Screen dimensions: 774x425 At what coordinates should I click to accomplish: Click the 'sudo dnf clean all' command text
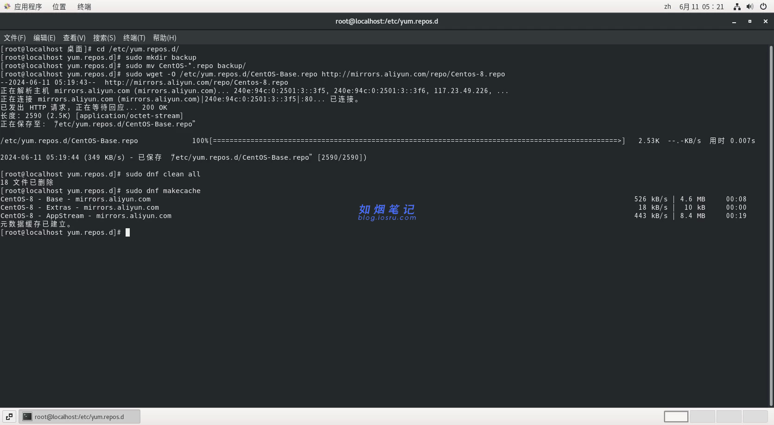tap(163, 174)
